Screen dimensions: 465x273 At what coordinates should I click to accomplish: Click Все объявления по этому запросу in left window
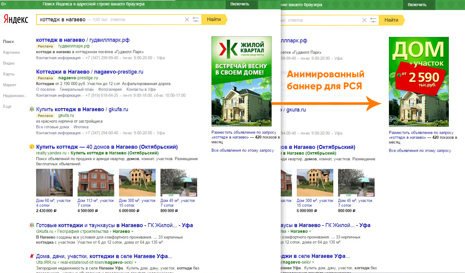tap(243, 150)
